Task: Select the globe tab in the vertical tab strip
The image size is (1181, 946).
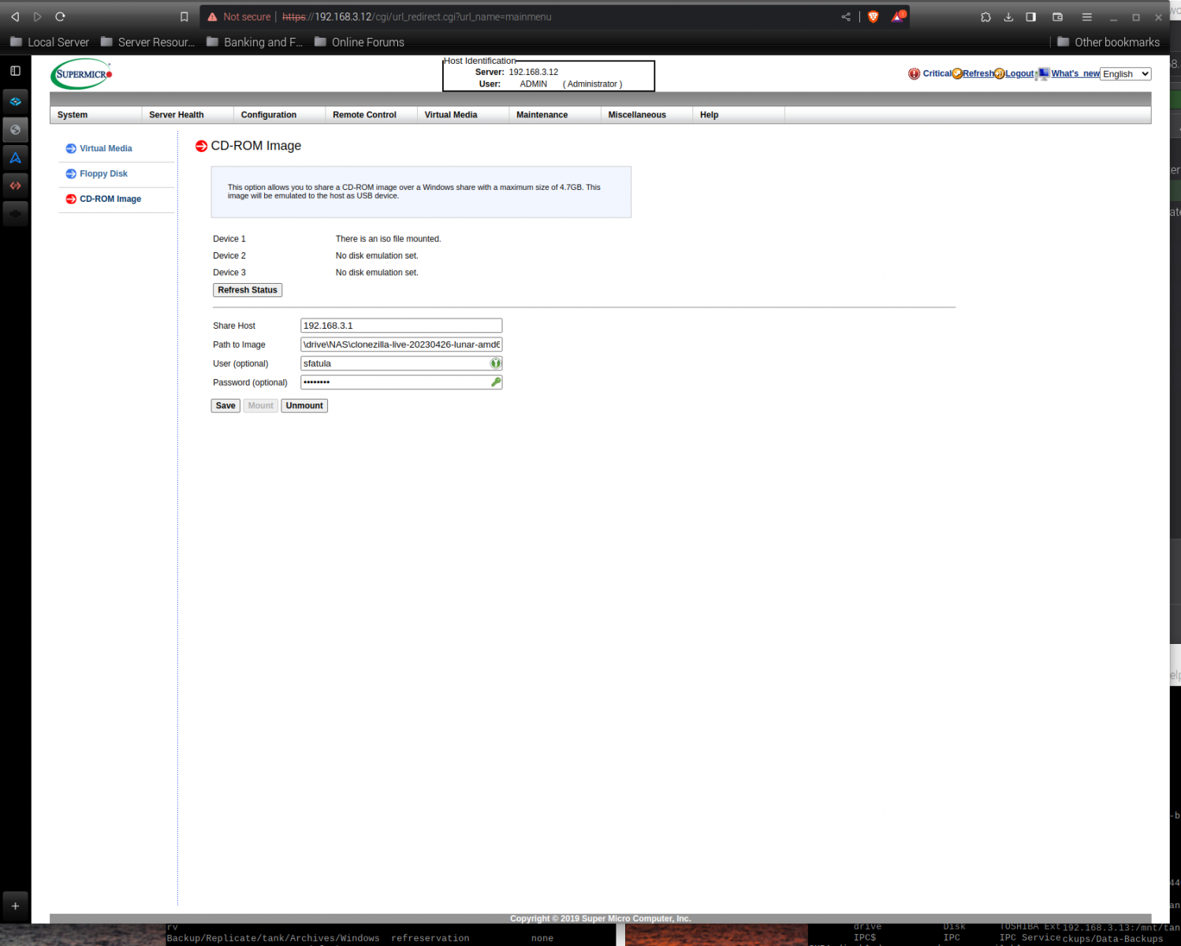Action: [x=15, y=129]
